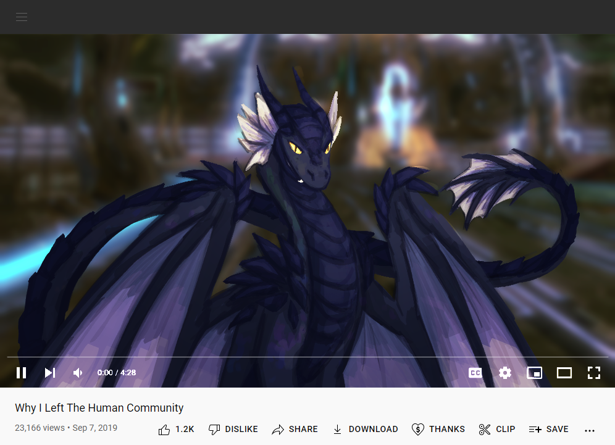
Task: Like the video with thumbs up
Action: pyautogui.click(x=176, y=429)
